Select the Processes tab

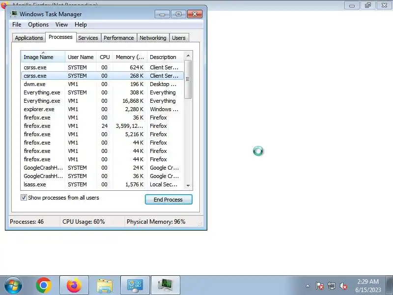60,37
